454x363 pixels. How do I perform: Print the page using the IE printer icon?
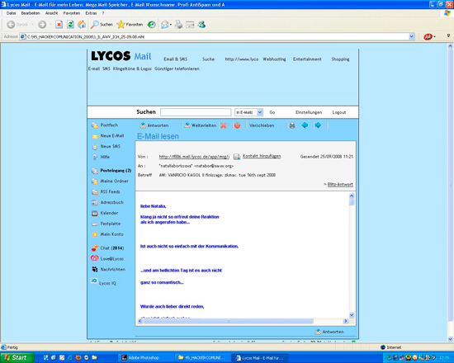(x=179, y=25)
